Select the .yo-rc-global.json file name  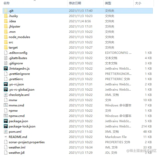[x=22, y=90]
